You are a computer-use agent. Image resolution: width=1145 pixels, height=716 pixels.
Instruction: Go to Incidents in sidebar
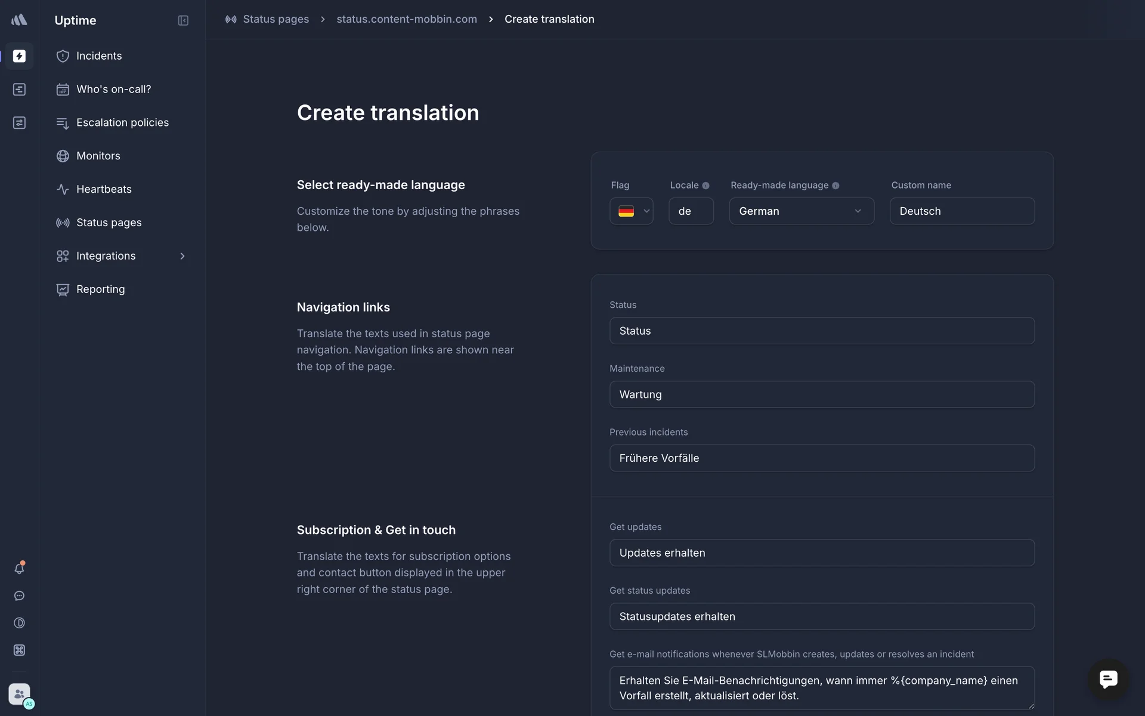[x=99, y=56]
